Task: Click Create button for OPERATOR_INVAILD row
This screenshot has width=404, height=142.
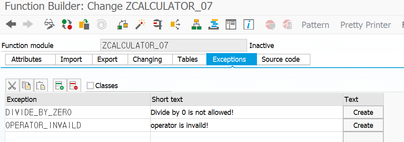Action: [x=363, y=125]
